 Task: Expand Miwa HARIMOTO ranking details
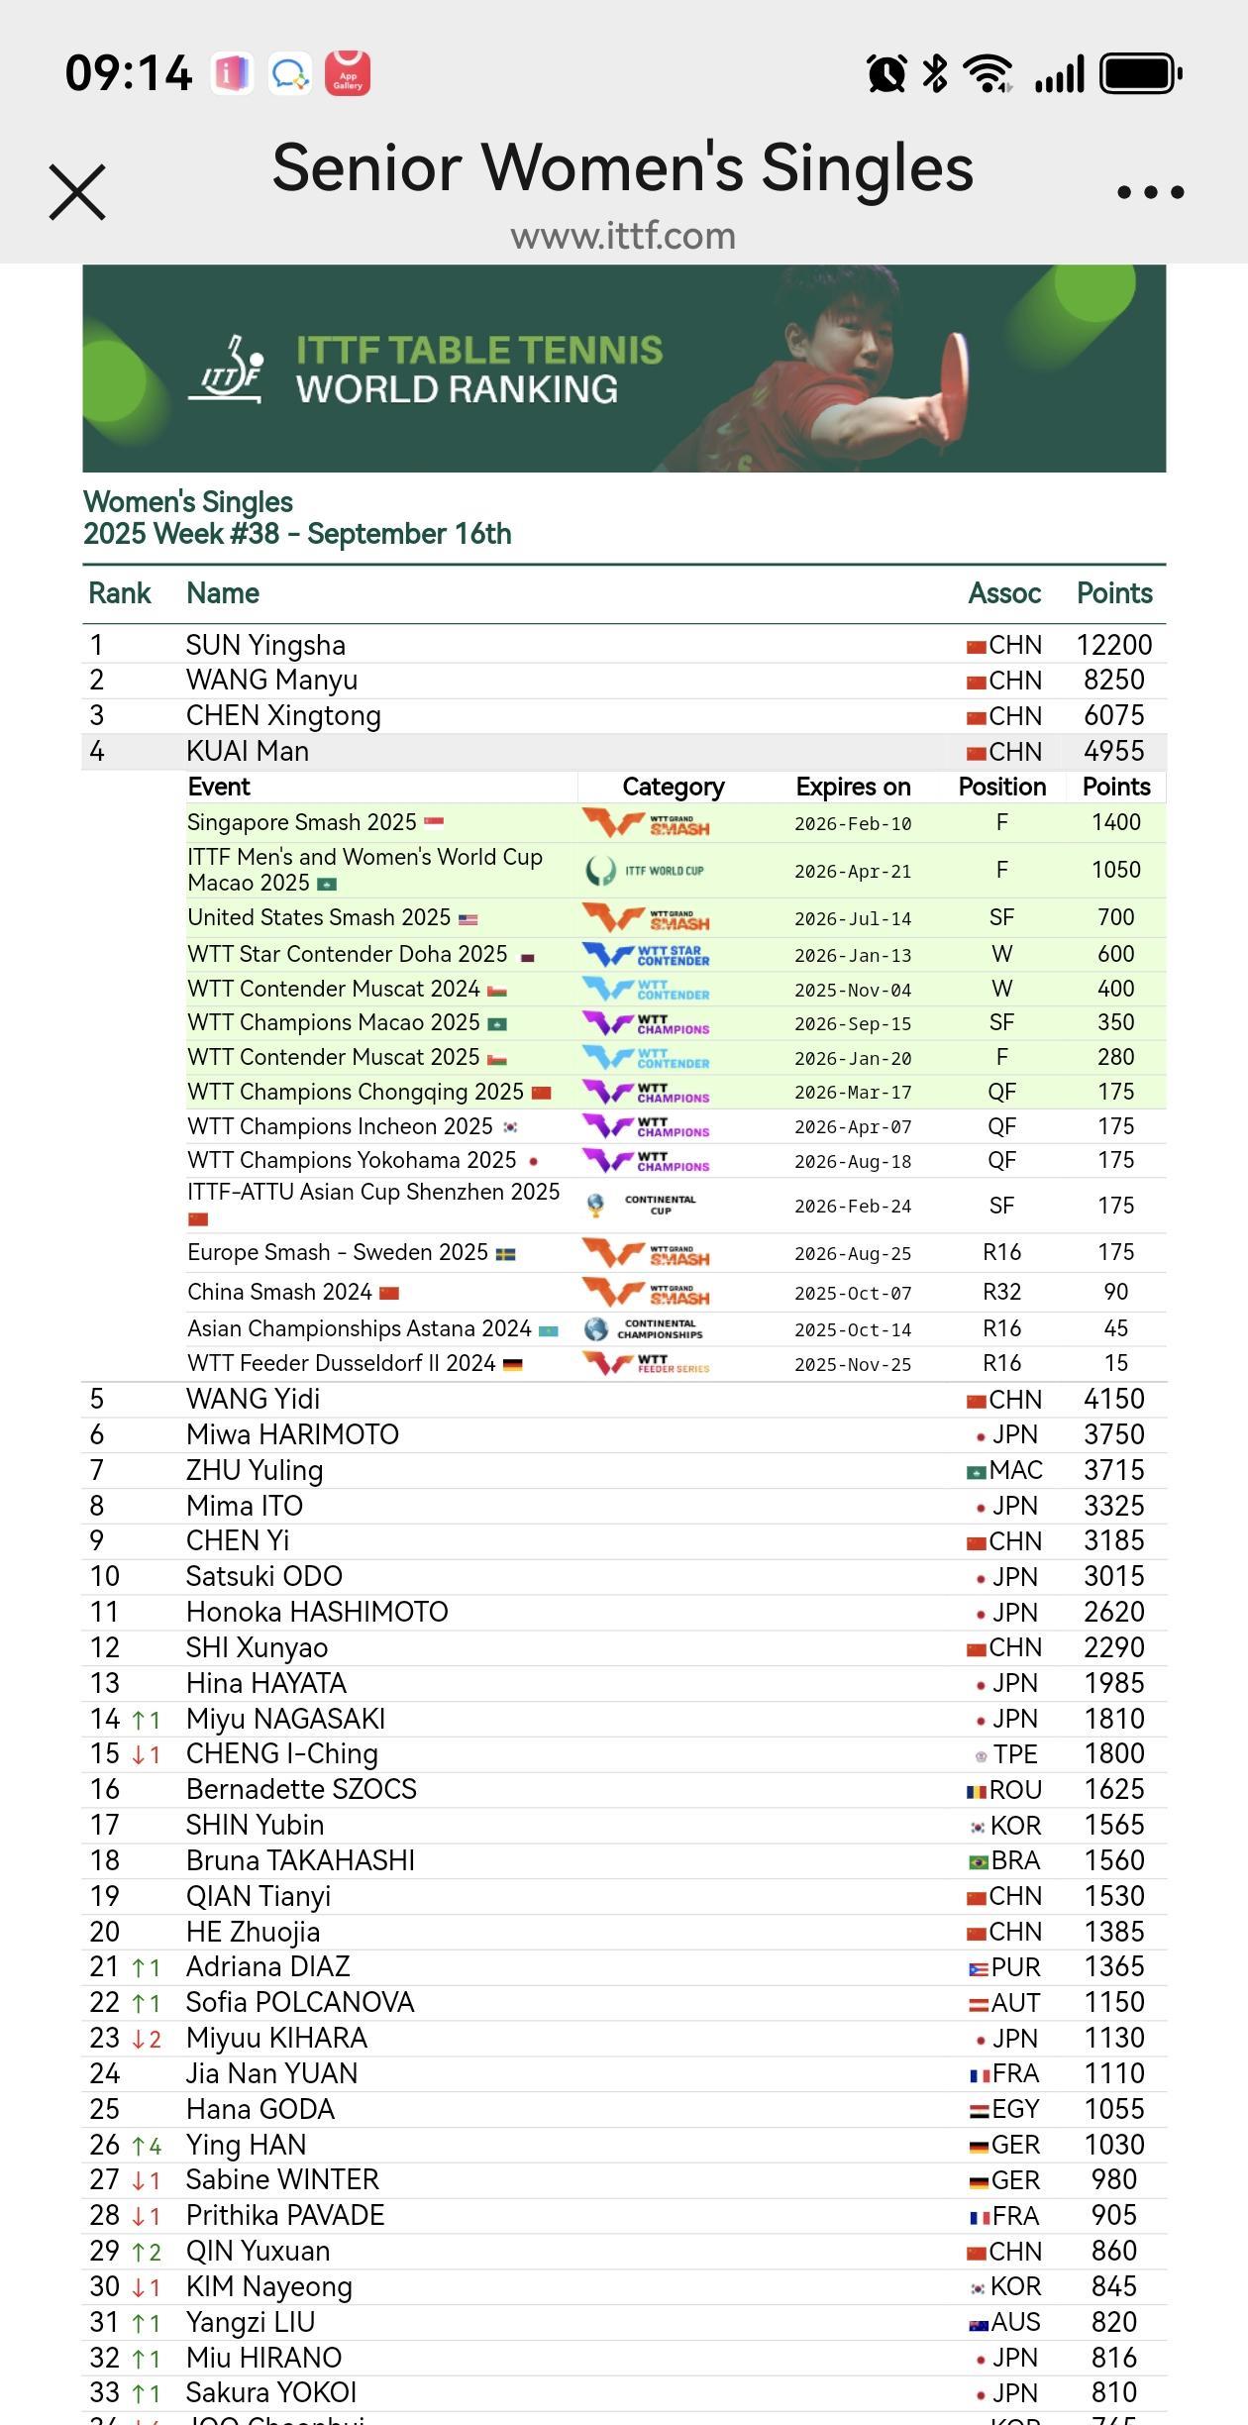pyautogui.click(x=624, y=1434)
